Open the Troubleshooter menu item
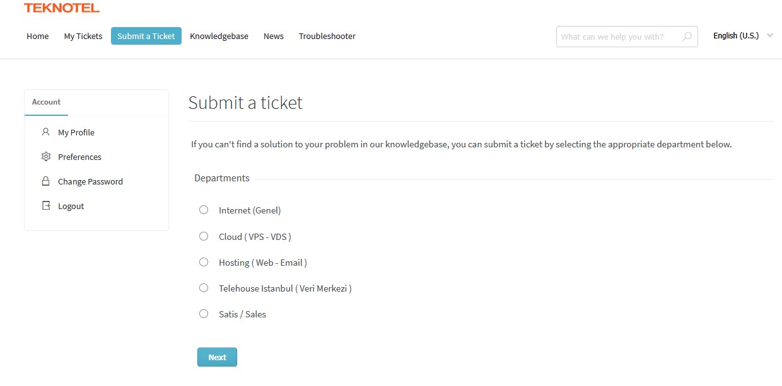 (x=327, y=37)
